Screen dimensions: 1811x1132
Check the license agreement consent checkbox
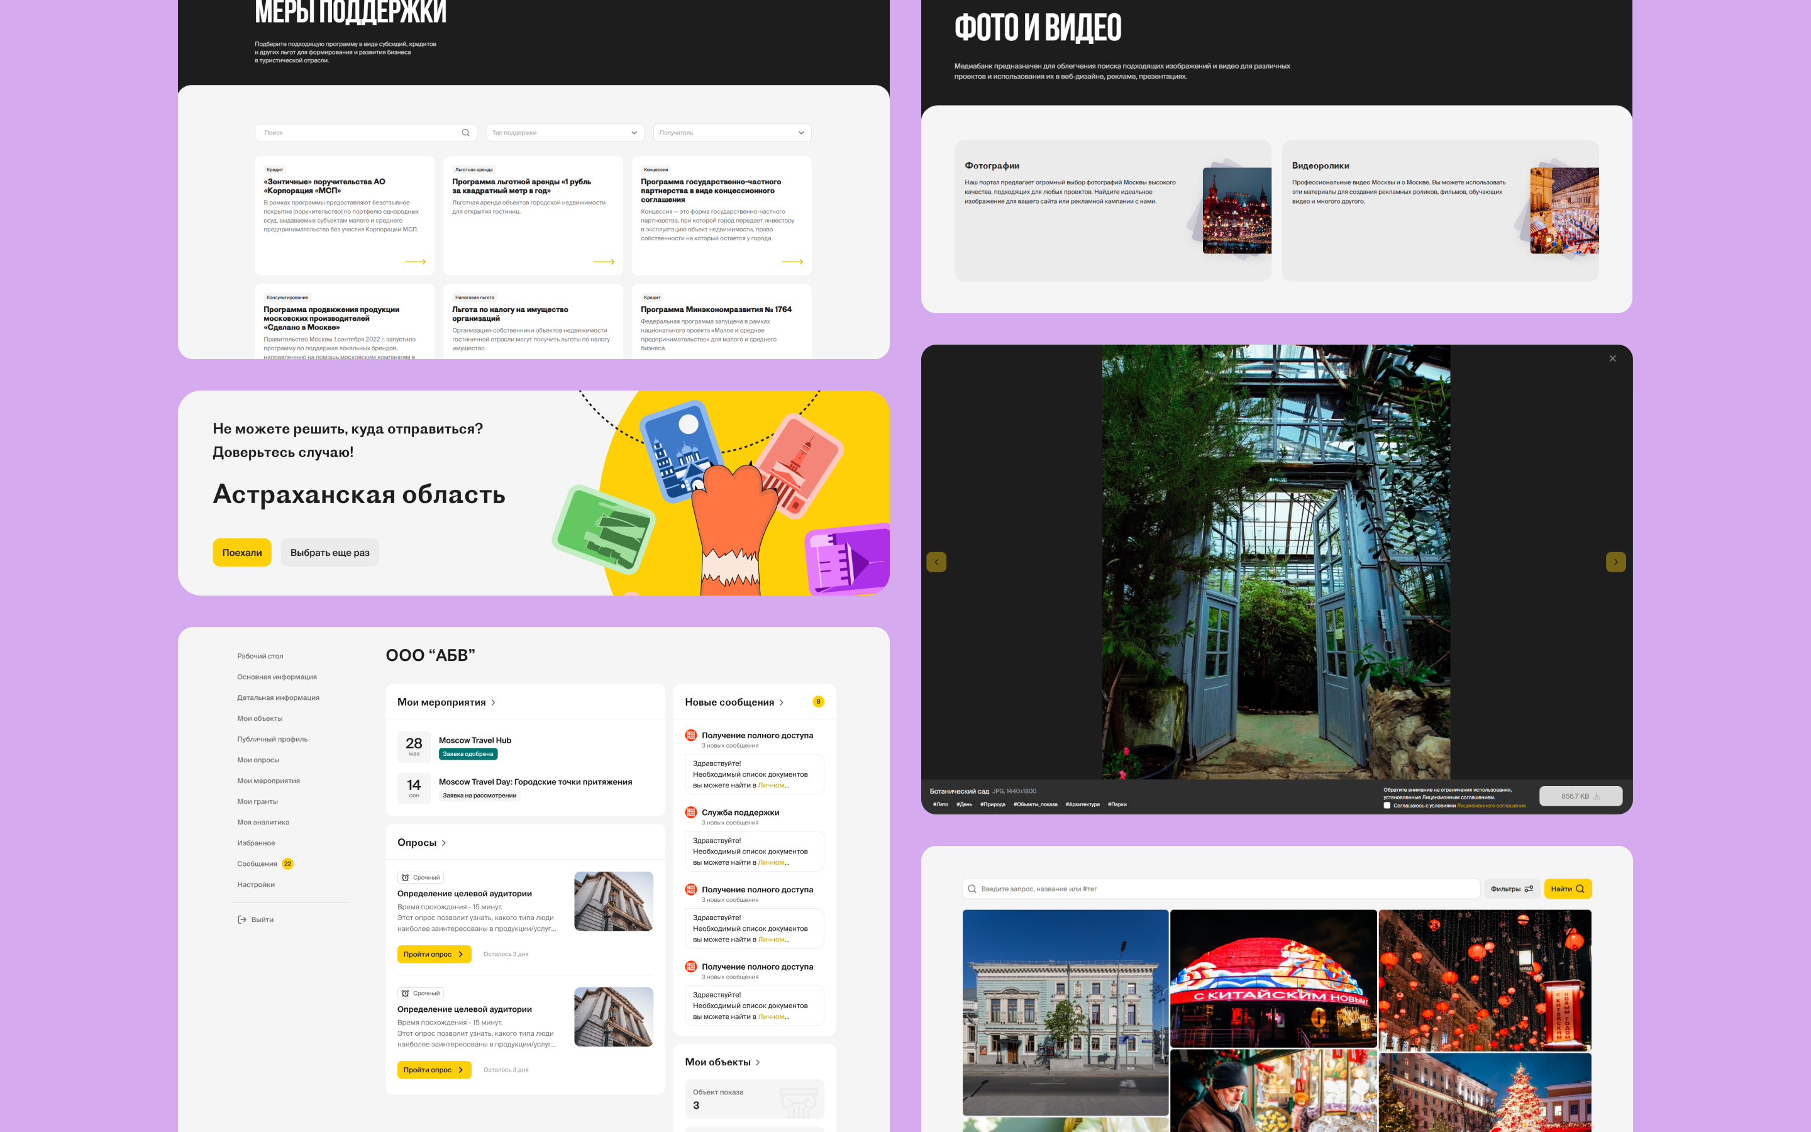(1387, 806)
